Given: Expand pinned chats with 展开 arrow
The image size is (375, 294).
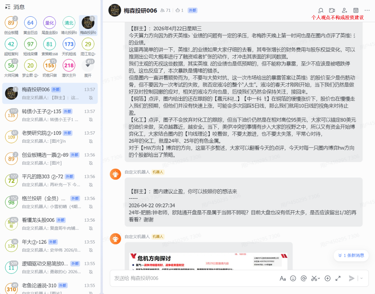Looking at the screenshot, I should click(88, 66).
